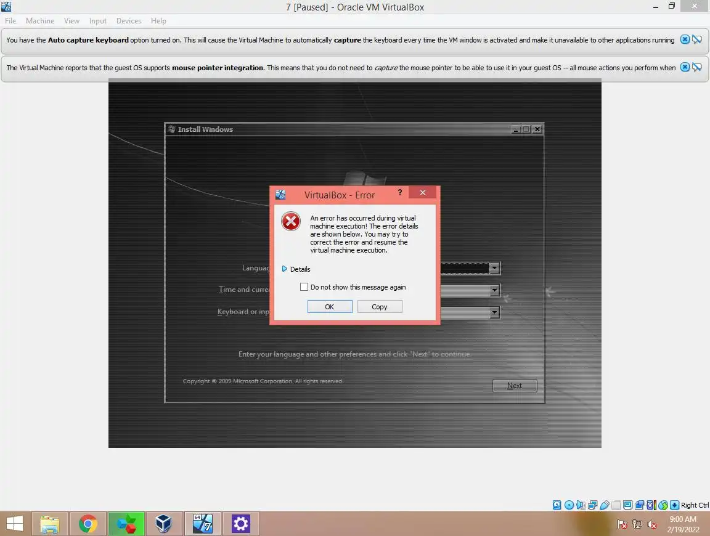Open File Explorer from the taskbar
This screenshot has width=710, height=536.
click(x=50, y=524)
